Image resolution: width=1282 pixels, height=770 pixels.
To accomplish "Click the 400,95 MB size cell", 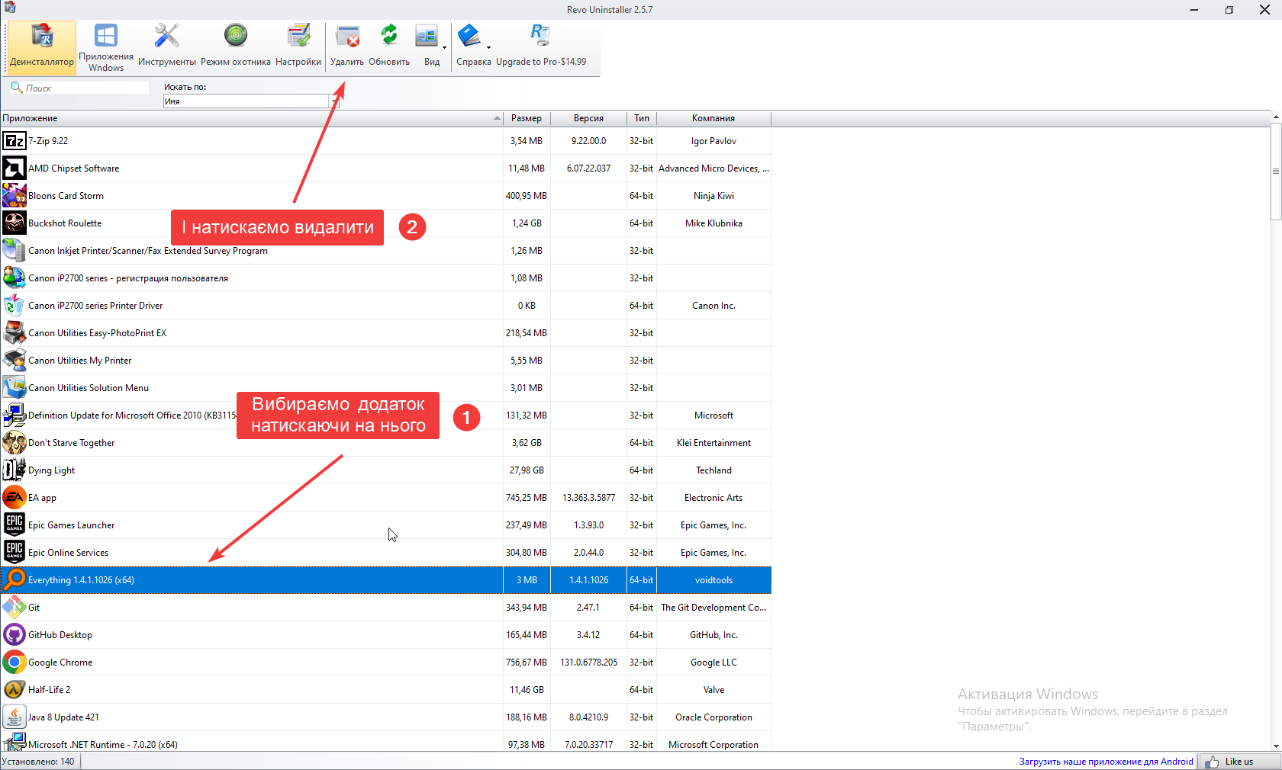I will pyautogui.click(x=527, y=196).
